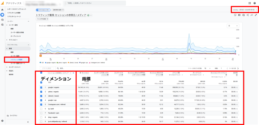Uncheck the google / organic row checkbox
Viewport: 259px width, 125px height.
[41, 88]
